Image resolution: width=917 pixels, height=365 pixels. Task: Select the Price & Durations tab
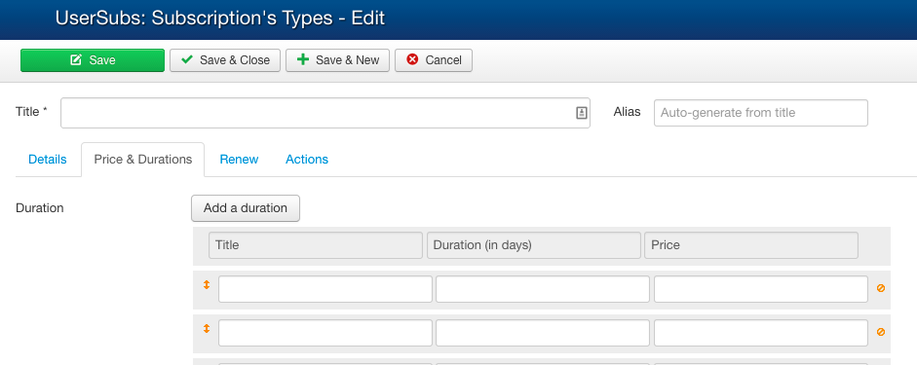point(142,160)
